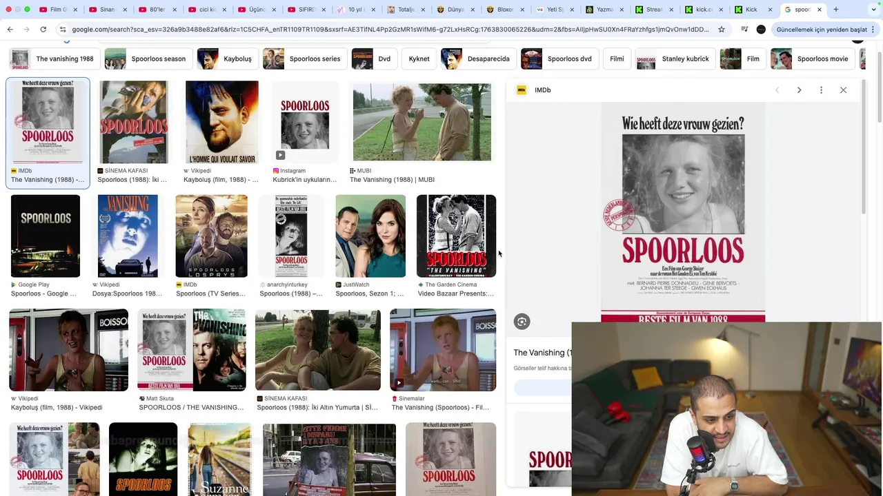The height and width of the screenshot is (496, 883).
Task: Open Instagram Spoorloos video result
Action: click(305, 122)
